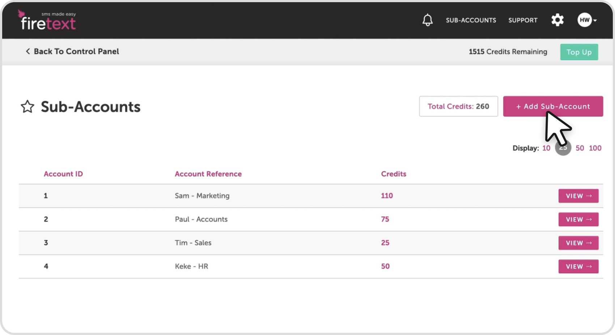View the Tim - Sales sub-account
Screen dimensions: 615x335
click(578, 243)
